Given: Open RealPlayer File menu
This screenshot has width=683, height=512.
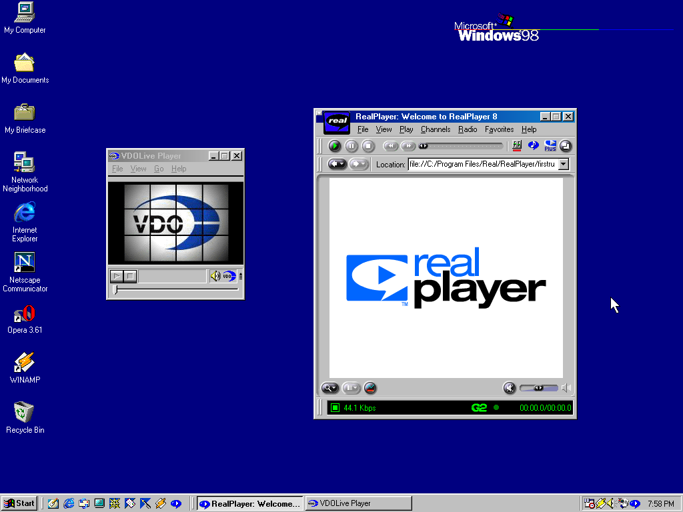Looking at the screenshot, I should pyautogui.click(x=363, y=129).
